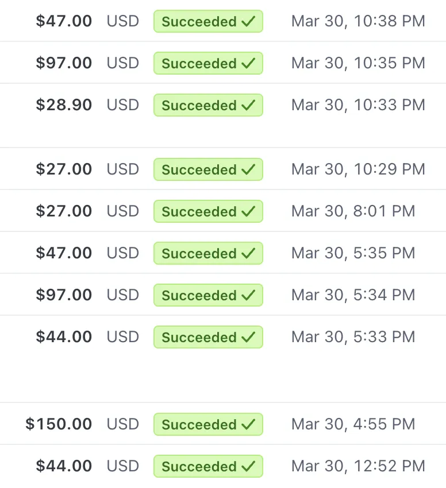The height and width of the screenshot is (488, 446).
Task: Click the Mar 30, 5:33 PM timestamp
Action: 353,337
